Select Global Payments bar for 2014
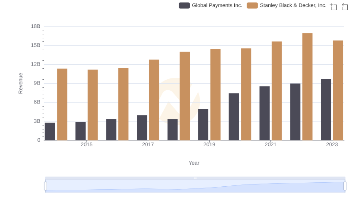Viewport: 353px width, 203px height. tap(50, 131)
